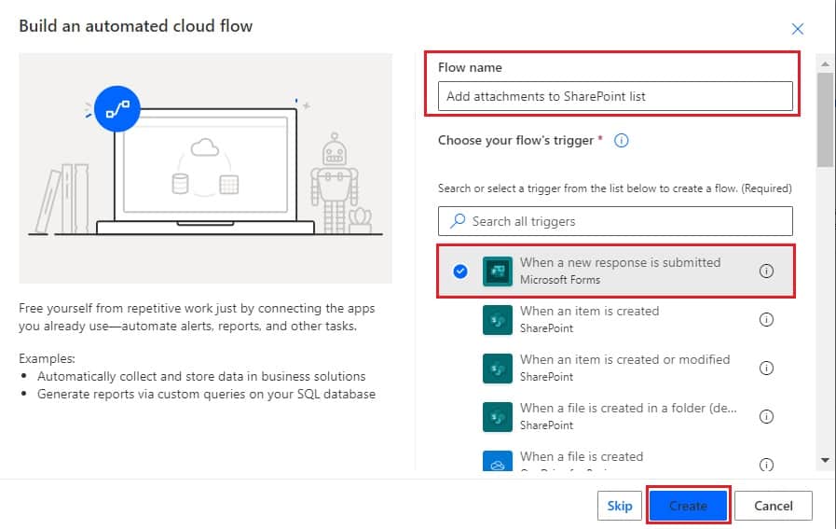Select 'When a new response is submitted' trigger text

pyautogui.click(x=620, y=262)
